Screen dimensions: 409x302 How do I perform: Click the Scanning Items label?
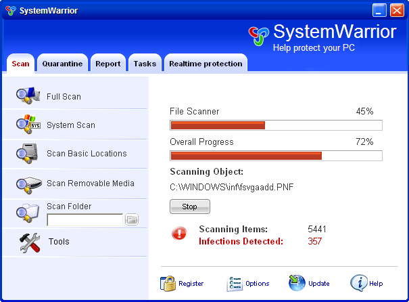click(x=233, y=229)
